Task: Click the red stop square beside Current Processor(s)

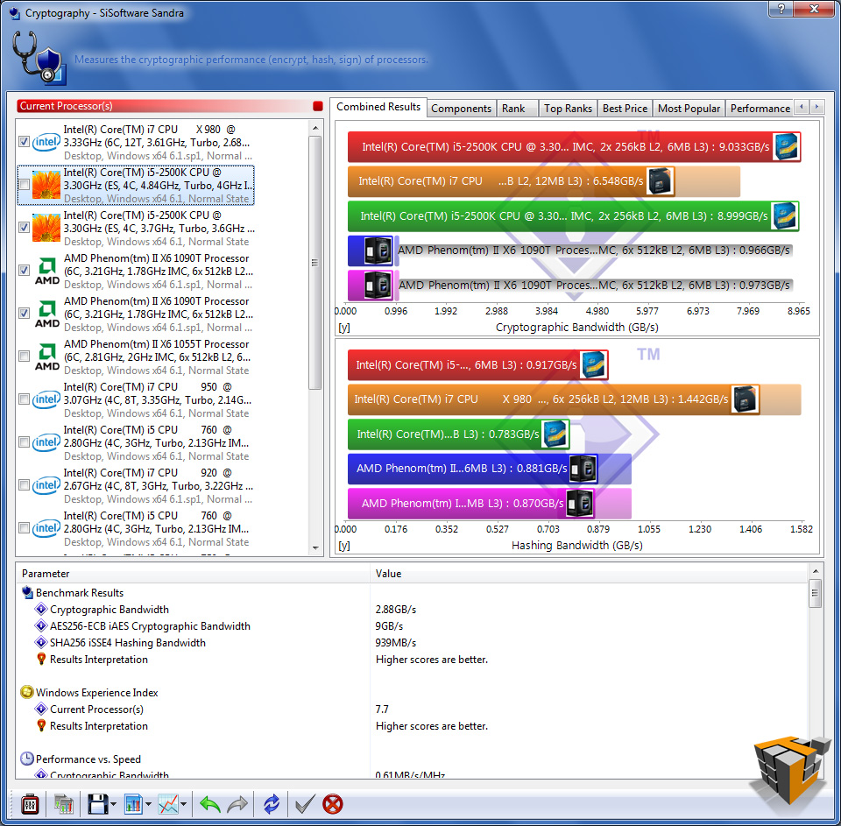Action: (x=317, y=106)
